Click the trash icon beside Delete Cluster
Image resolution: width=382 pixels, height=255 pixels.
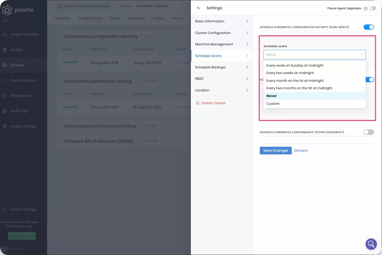click(197, 103)
